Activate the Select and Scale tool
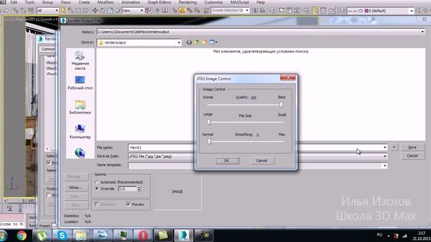 110,11
